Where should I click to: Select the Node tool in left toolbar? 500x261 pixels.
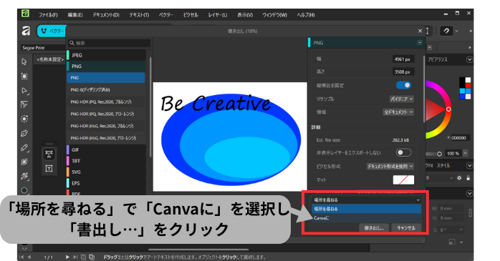[24, 91]
